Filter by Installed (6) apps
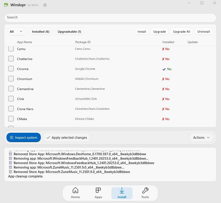This screenshot has width=221, height=203. [41, 31]
